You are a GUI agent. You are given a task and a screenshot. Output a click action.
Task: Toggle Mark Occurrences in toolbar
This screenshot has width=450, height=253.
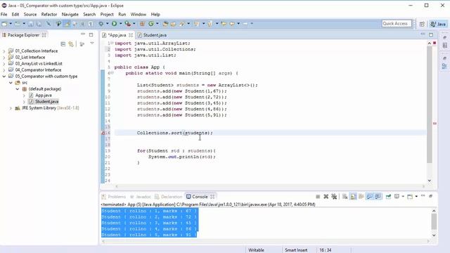67,24
